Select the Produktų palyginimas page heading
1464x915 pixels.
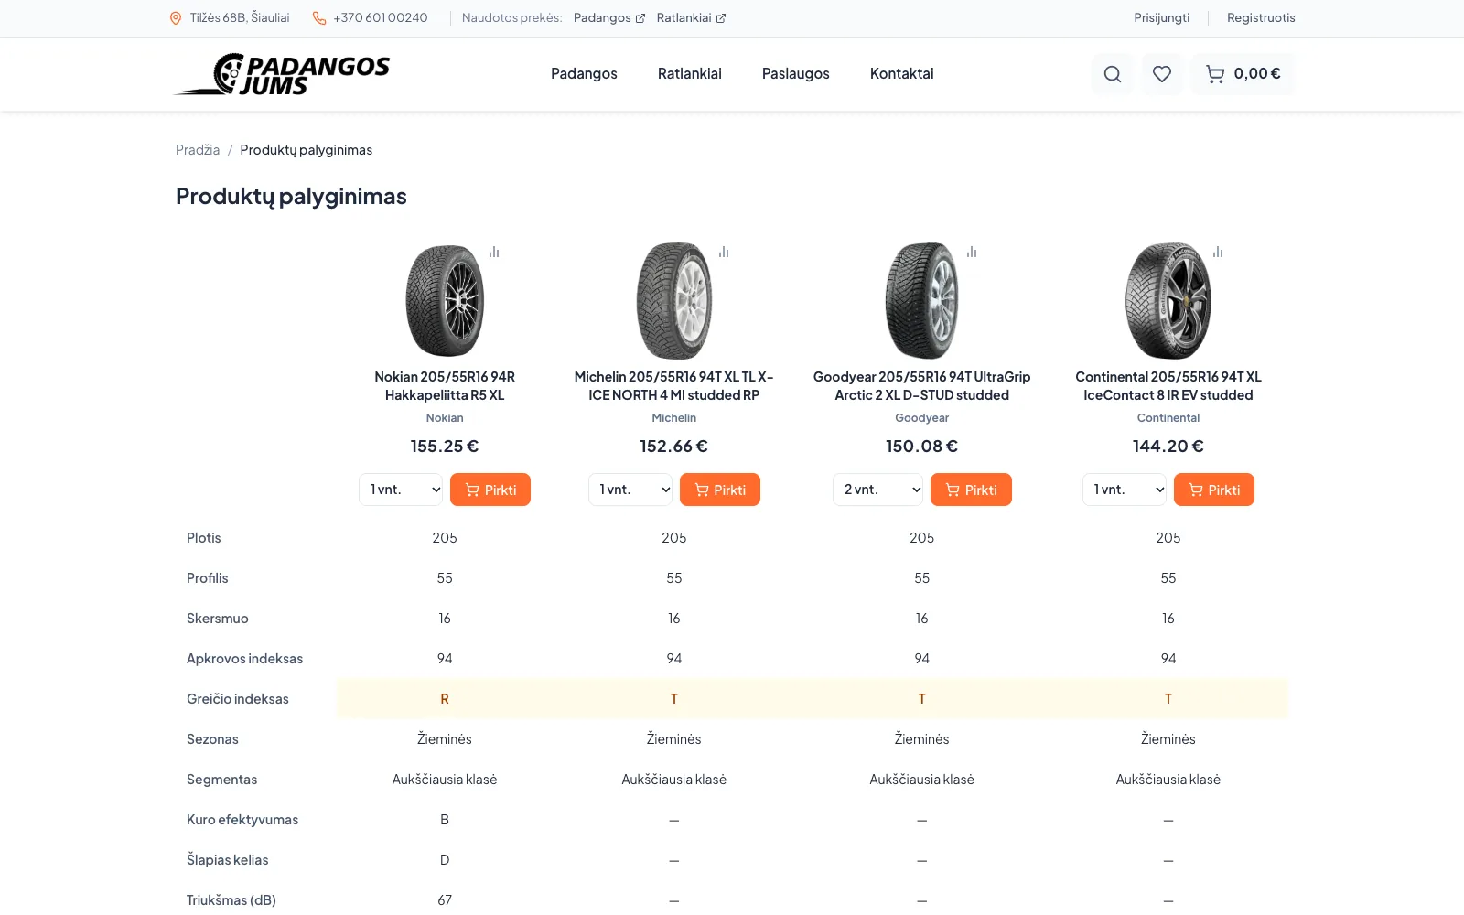point(291,197)
